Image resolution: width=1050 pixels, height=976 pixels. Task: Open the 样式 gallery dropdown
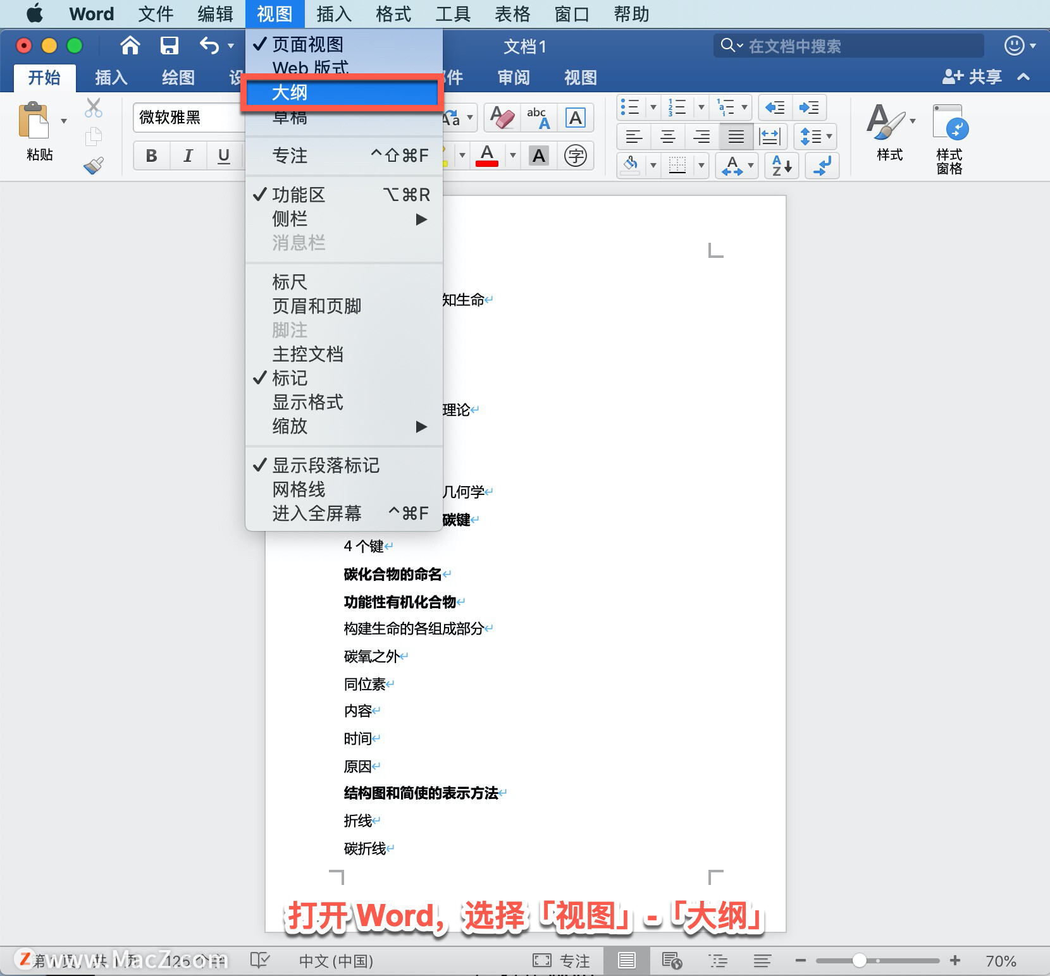point(913,120)
